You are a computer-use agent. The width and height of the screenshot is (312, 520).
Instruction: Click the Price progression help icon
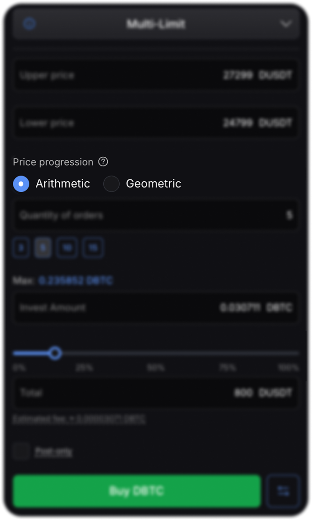pos(103,162)
